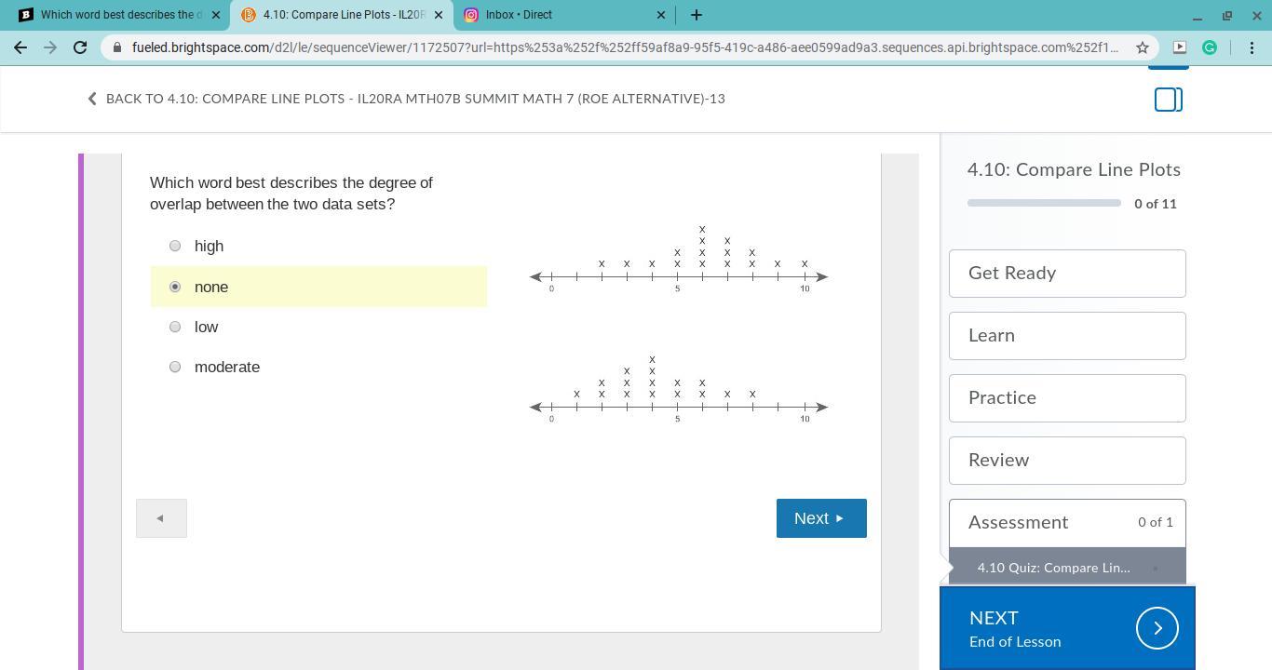Switch to the Brainly question tab
Viewport: 1272px width, 670px height.
pyautogui.click(x=118, y=15)
